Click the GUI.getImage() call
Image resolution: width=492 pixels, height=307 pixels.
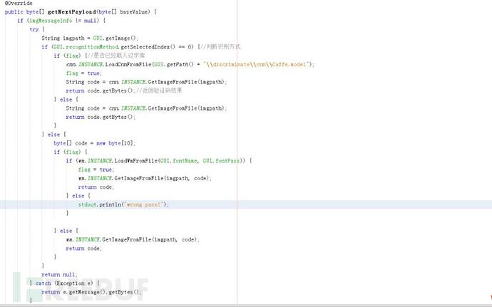[115, 38]
